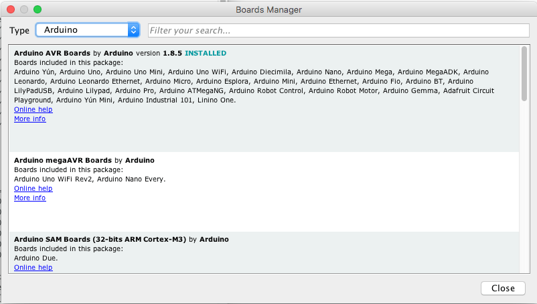Open Online help for Arduino AVR Boards

tap(33, 110)
